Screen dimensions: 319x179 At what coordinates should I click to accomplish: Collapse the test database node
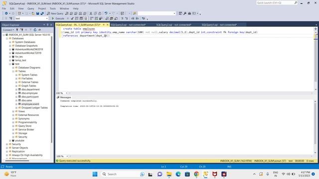click(10, 64)
